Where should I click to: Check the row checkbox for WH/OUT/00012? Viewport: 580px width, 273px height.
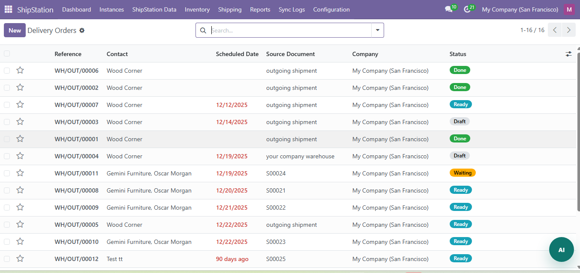coord(7,259)
